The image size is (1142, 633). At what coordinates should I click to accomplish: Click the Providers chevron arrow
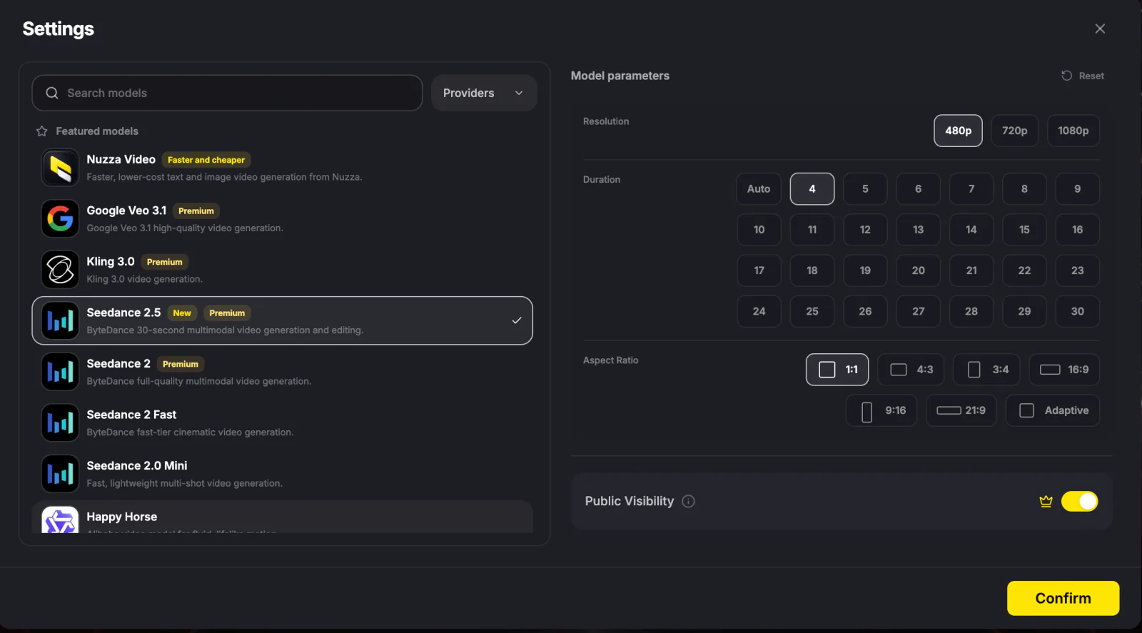coord(519,93)
